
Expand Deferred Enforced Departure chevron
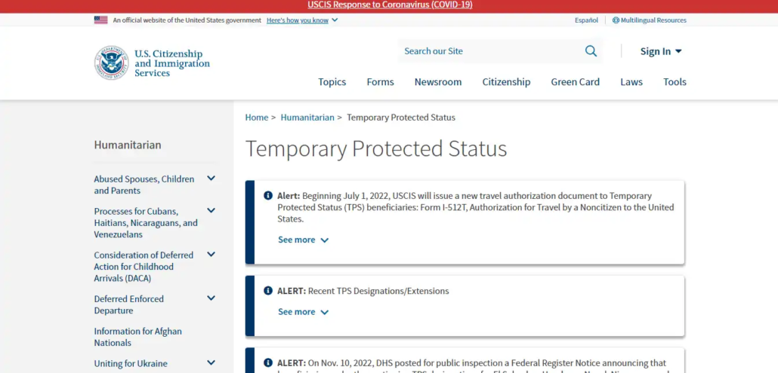click(211, 298)
